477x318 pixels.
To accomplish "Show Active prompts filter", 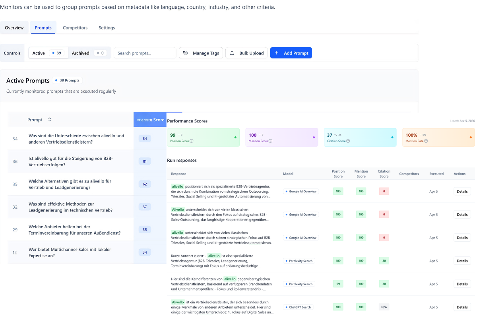I will tap(48, 53).
